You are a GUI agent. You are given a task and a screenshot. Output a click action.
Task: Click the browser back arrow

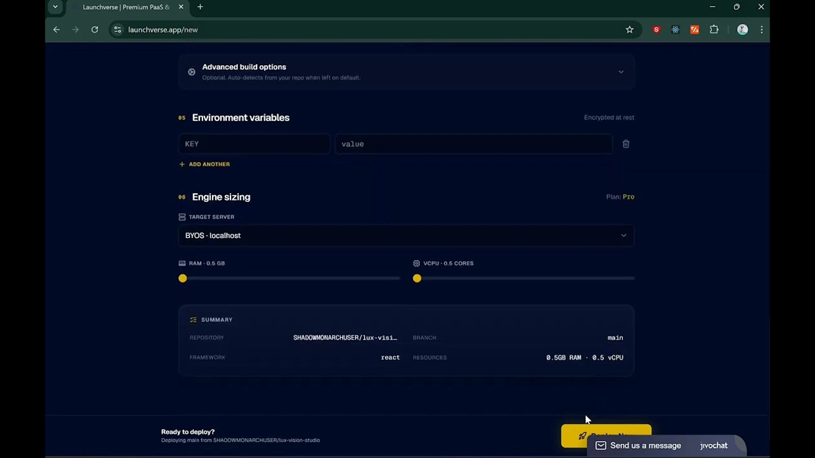57,30
